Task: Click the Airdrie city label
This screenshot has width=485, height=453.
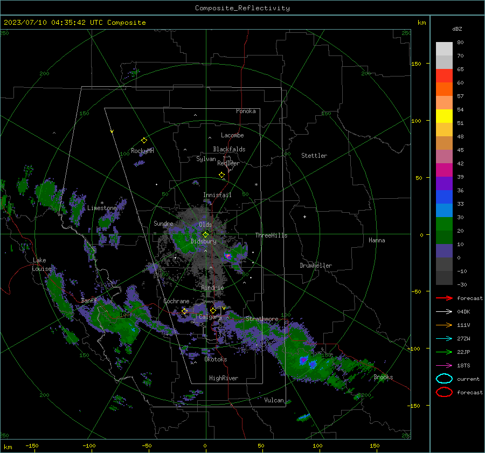Action: 212,288
